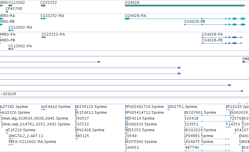Screen dimensions: 249x152
Task: Click the RP003414711.5prime label
Action: click(x=144, y=113)
